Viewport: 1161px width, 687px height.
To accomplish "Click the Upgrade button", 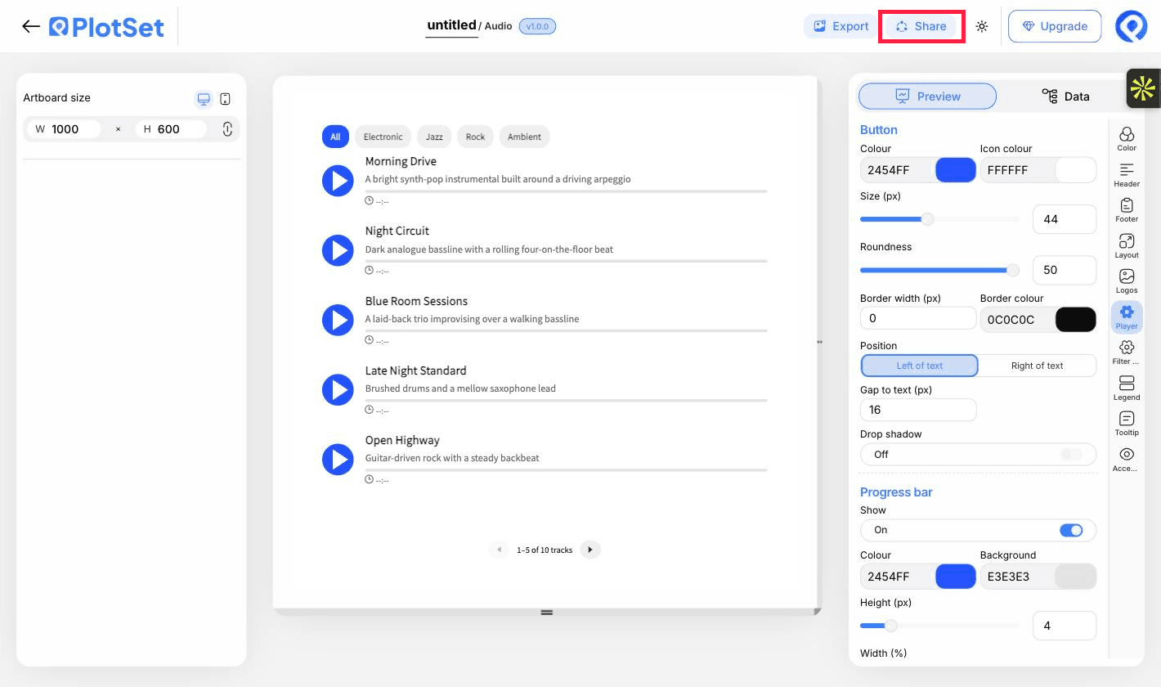I will pos(1055,26).
